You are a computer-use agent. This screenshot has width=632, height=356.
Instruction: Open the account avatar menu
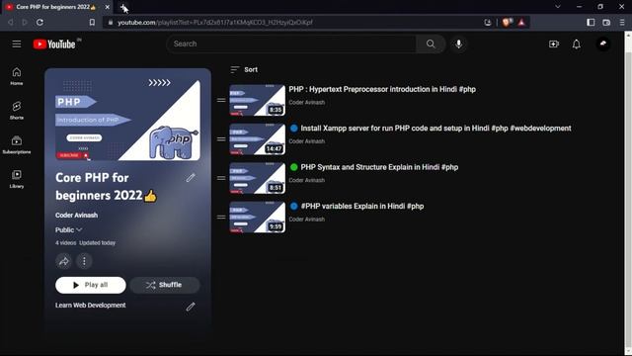click(603, 44)
